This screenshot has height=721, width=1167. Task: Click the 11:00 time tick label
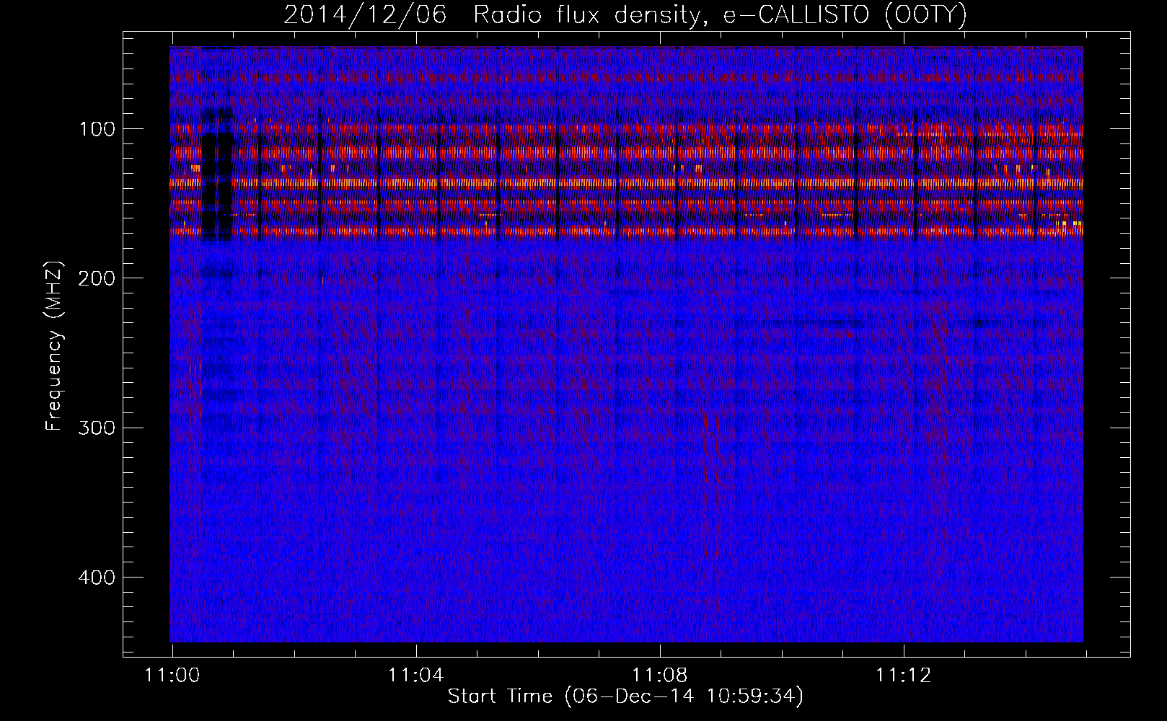click(172, 676)
